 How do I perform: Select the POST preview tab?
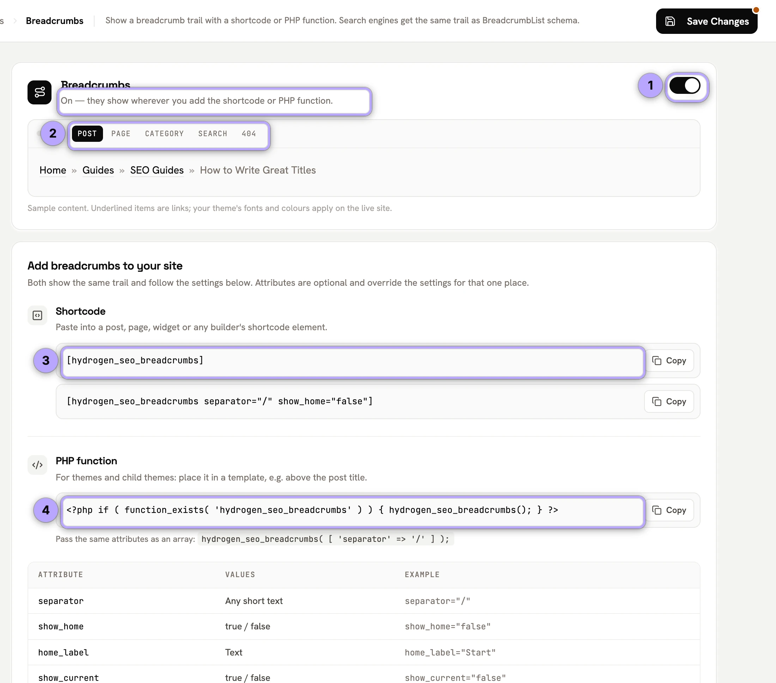click(87, 134)
